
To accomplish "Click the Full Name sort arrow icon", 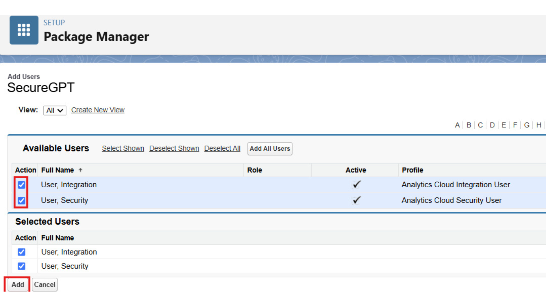I will [x=80, y=170].
